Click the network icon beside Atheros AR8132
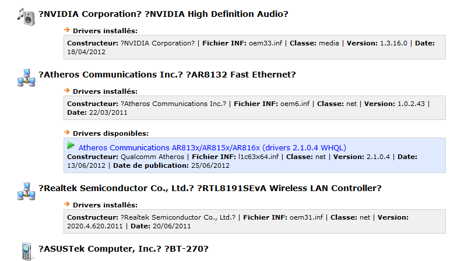The width and height of the screenshot is (461, 261). click(26, 77)
